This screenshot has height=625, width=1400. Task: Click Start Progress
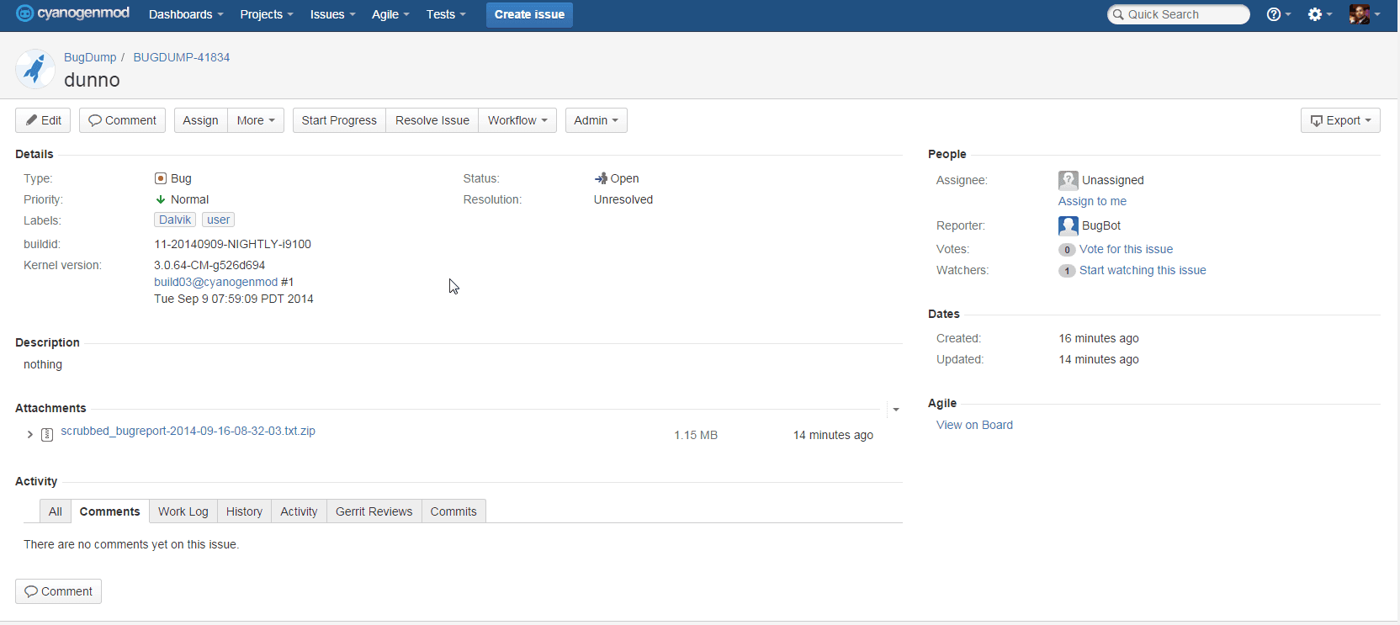[339, 120]
